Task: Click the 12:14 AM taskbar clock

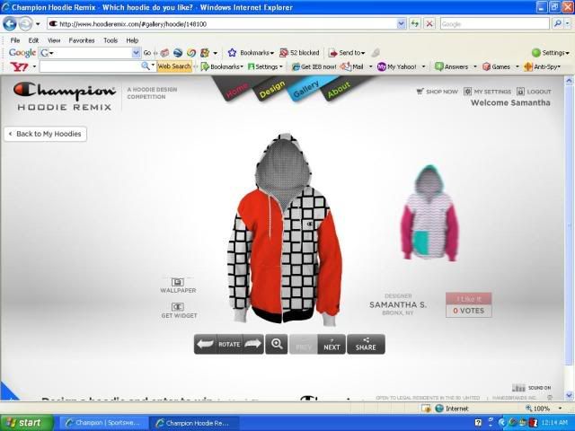Action: (553, 423)
